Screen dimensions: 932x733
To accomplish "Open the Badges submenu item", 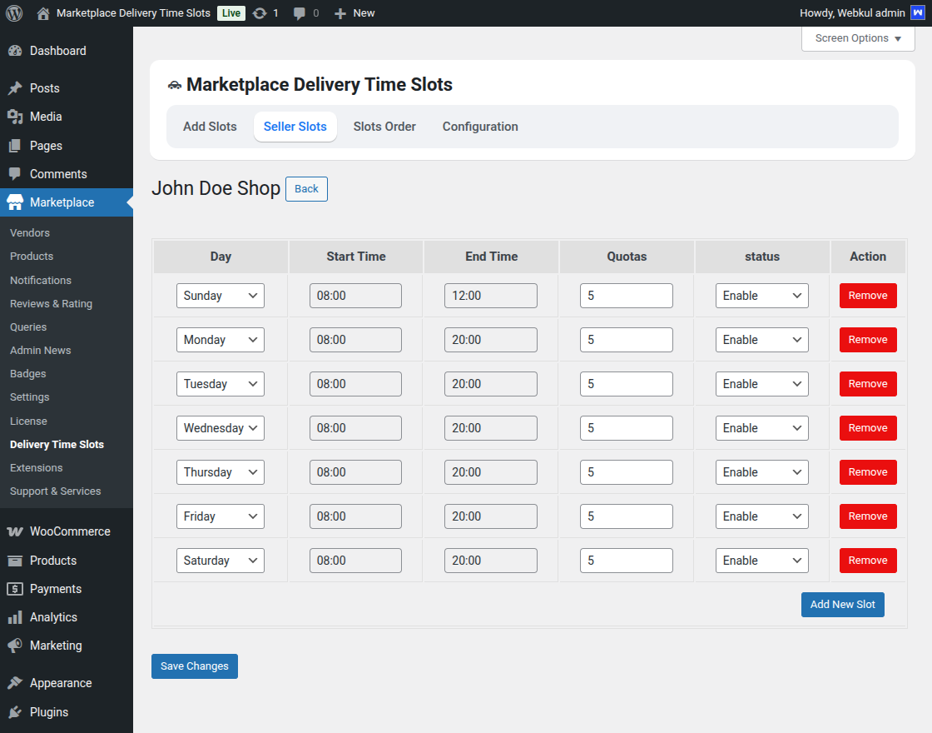I will (x=28, y=374).
